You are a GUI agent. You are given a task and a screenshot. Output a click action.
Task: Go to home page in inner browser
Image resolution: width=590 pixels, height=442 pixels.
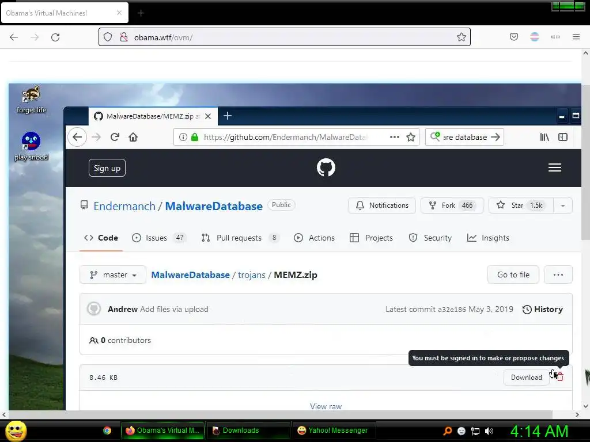pos(133,137)
